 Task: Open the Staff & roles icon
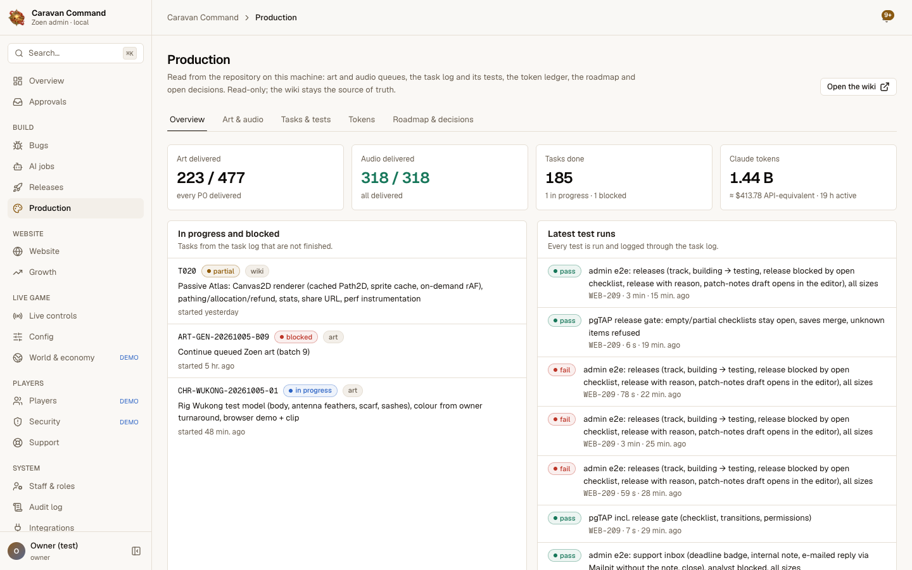coord(18,486)
